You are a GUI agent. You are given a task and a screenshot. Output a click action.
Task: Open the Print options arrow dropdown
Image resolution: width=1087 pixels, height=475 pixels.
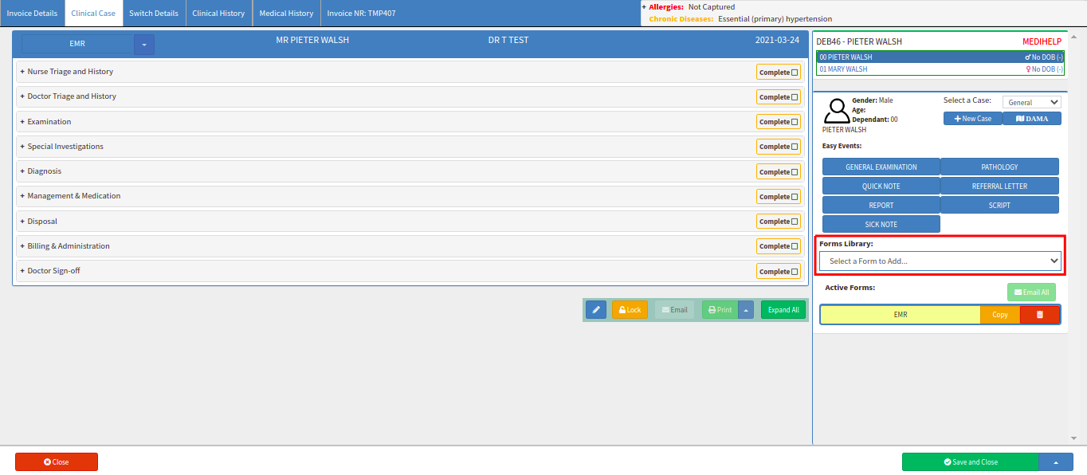pos(746,310)
